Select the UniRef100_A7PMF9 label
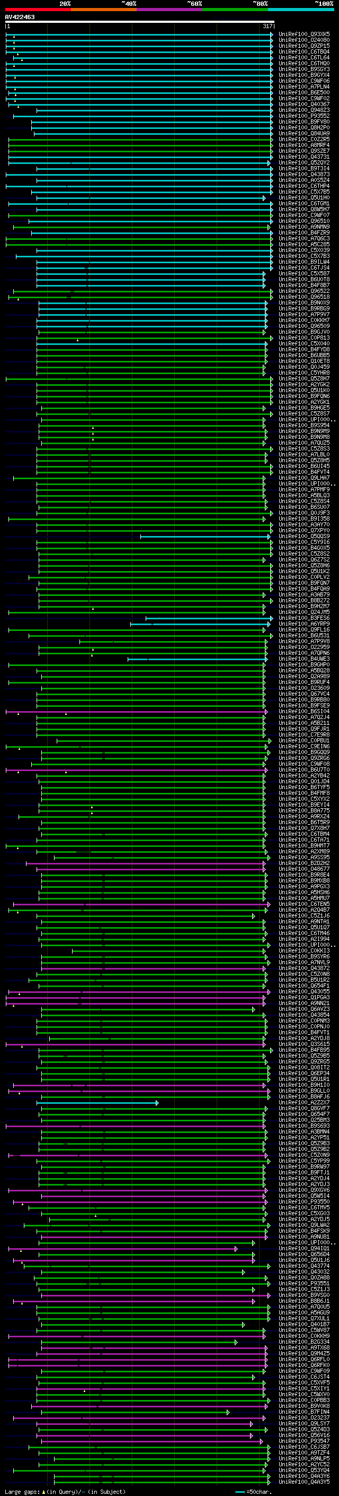This screenshot has width=339, height=1496. click(x=304, y=490)
